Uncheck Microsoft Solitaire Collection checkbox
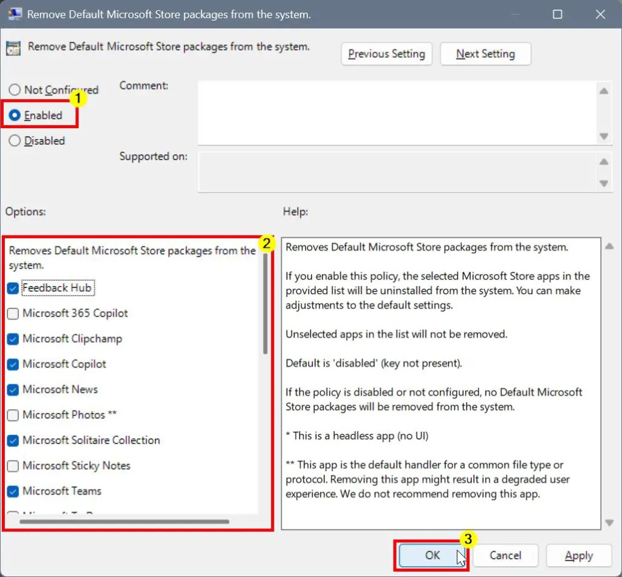This screenshot has width=622, height=577. click(13, 440)
